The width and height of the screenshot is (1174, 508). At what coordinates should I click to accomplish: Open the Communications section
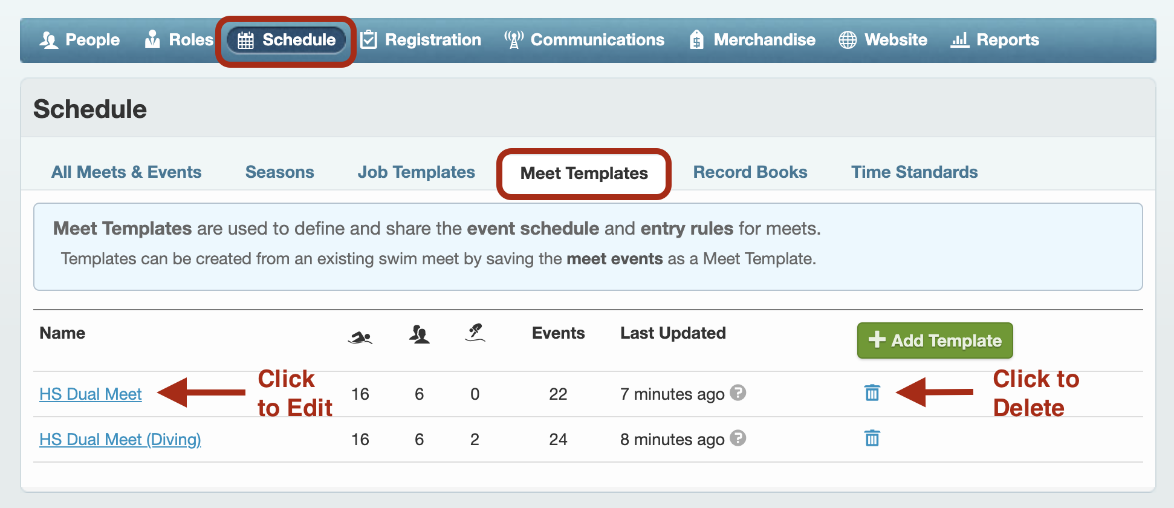(x=585, y=40)
